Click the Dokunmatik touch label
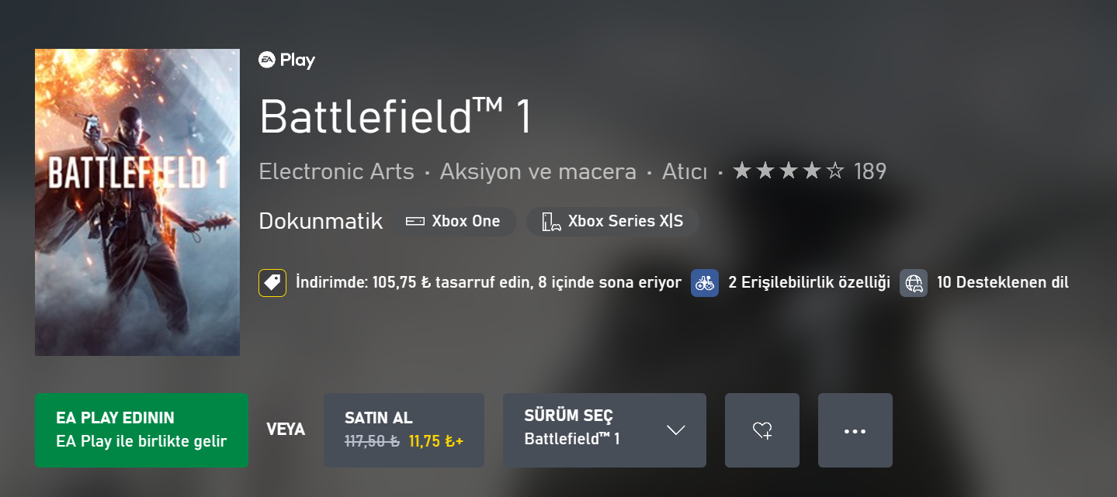The height and width of the screenshot is (497, 1117). point(321,222)
